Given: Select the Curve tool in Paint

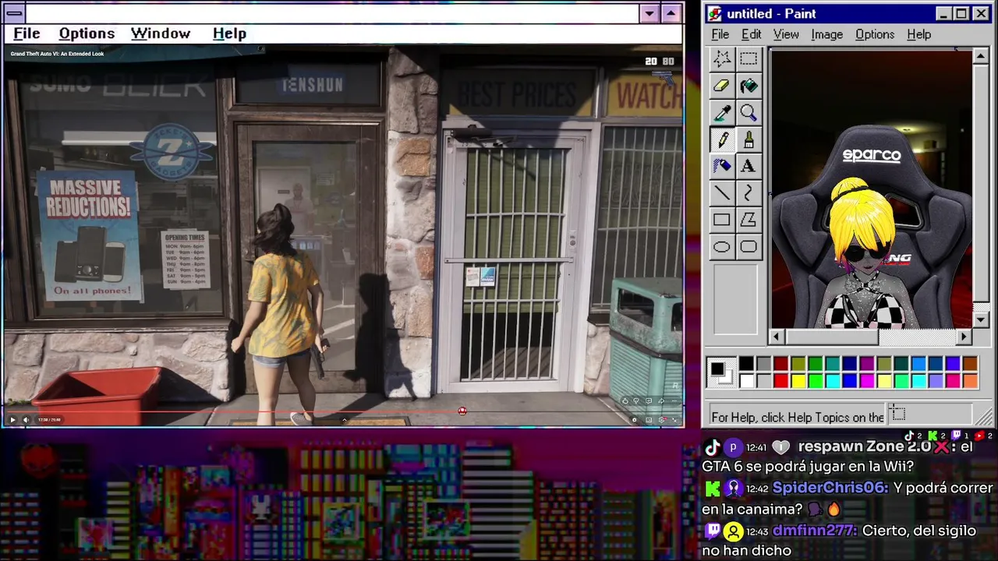Looking at the screenshot, I should tap(748, 193).
